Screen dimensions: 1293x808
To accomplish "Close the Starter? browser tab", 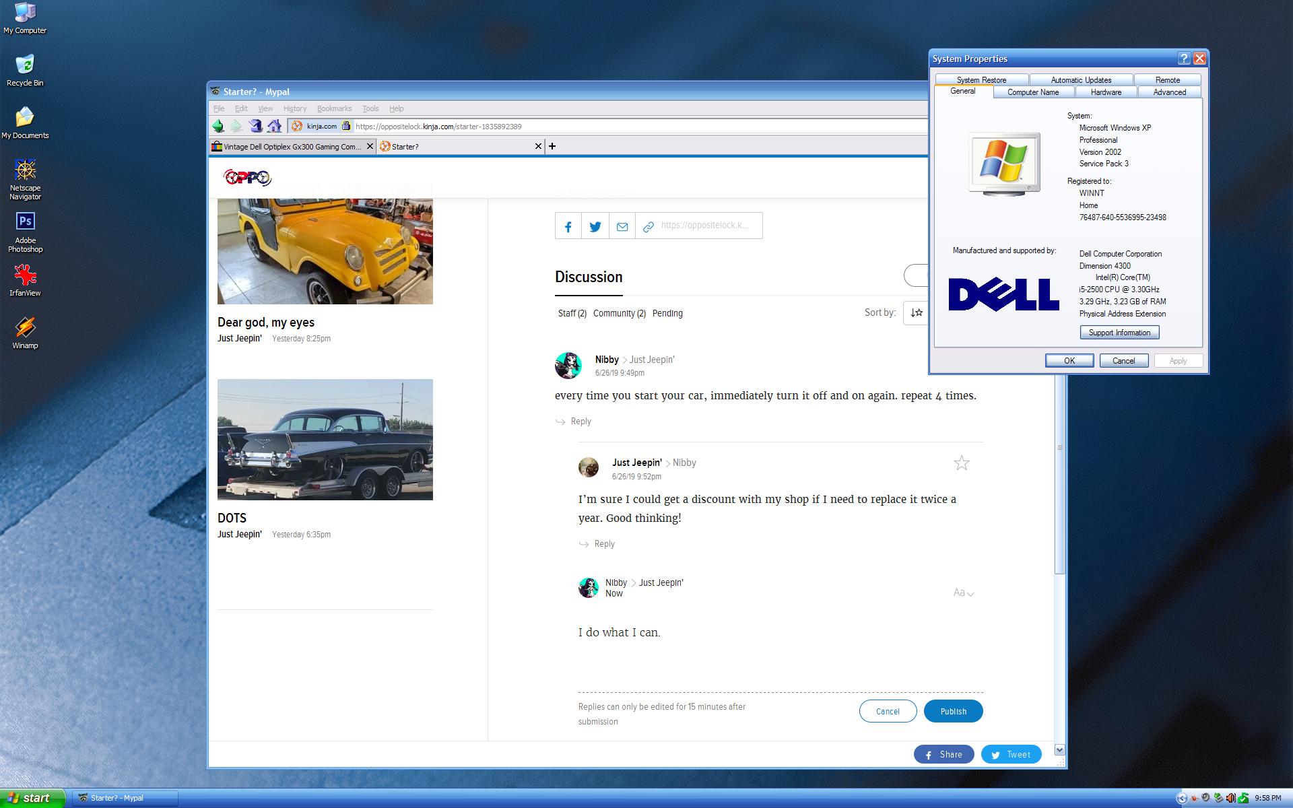I will coord(538,146).
